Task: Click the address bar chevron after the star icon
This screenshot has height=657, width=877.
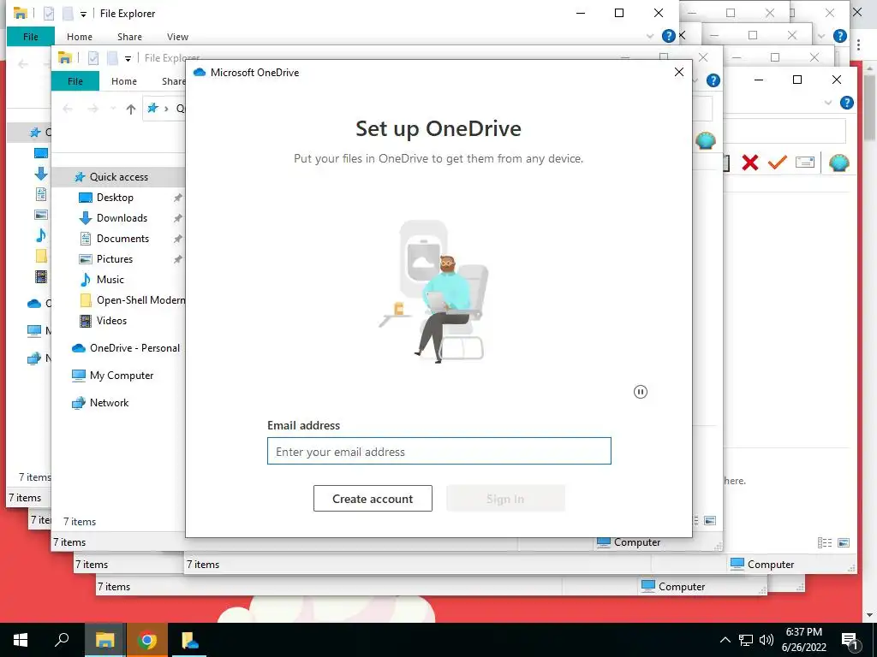Action: click(x=166, y=109)
